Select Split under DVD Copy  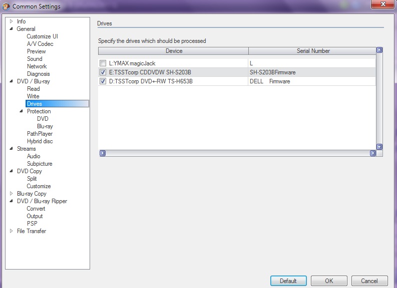[32, 179]
